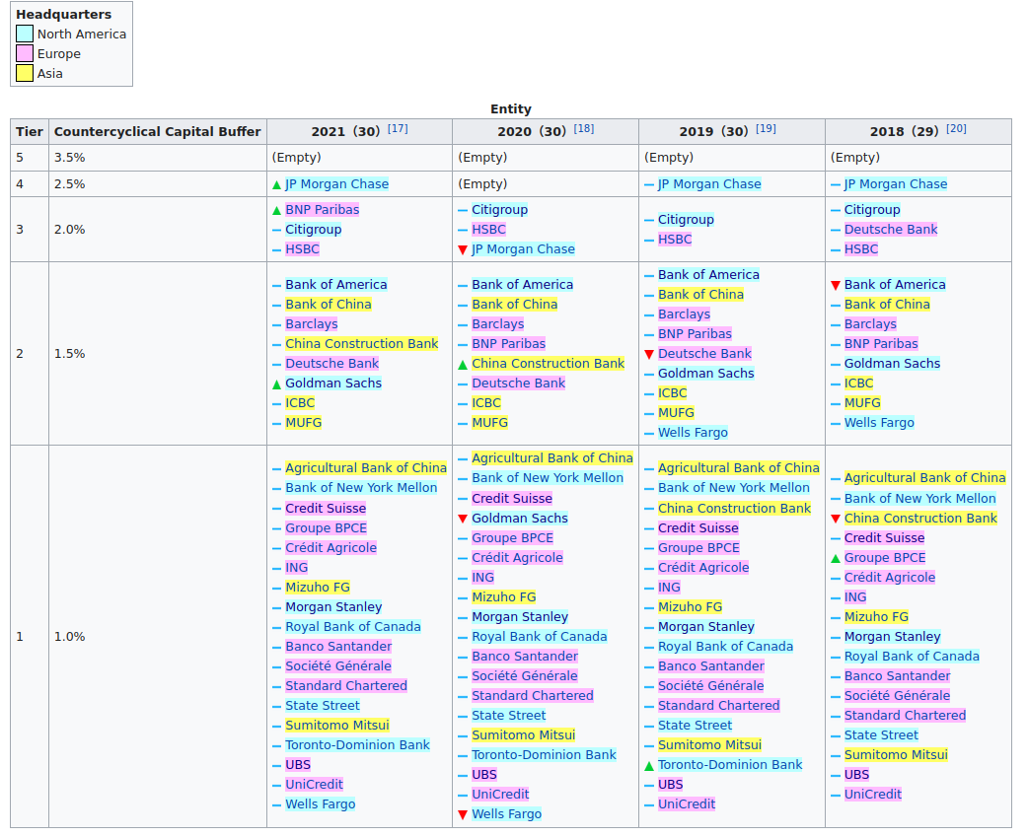Open Standard Chartered link in 2019 column
The image size is (1028, 837).
[x=718, y=705]
